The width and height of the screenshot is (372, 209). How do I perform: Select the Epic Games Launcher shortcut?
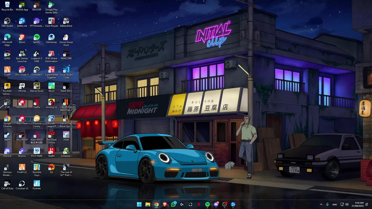point(22,56)
